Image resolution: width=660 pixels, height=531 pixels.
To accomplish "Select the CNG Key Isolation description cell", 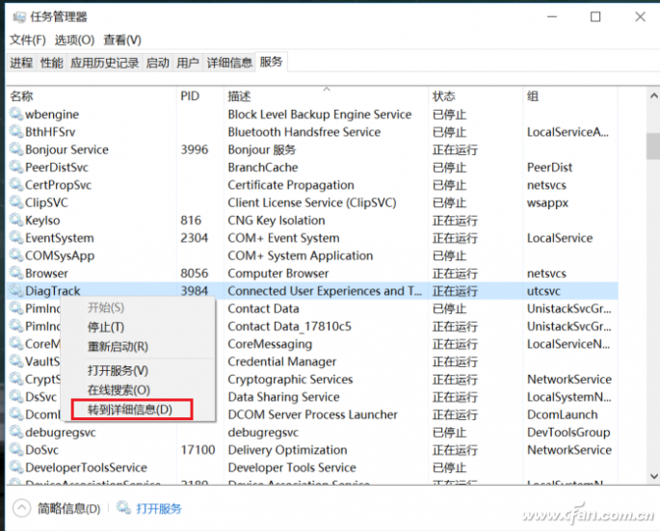I will pyautogui.click(x=277, y=221).
